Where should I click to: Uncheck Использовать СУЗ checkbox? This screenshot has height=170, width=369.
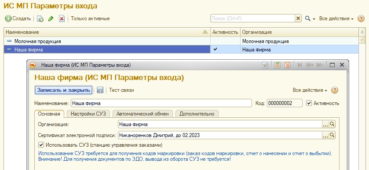[x=41, y=145]
